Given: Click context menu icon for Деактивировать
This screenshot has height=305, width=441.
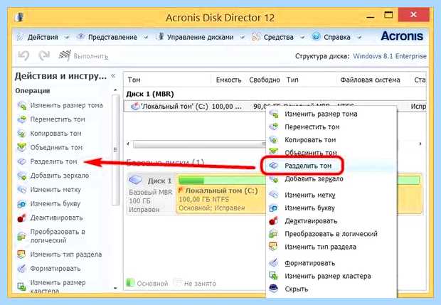Looking at the screenshot, I should (274, 221).
